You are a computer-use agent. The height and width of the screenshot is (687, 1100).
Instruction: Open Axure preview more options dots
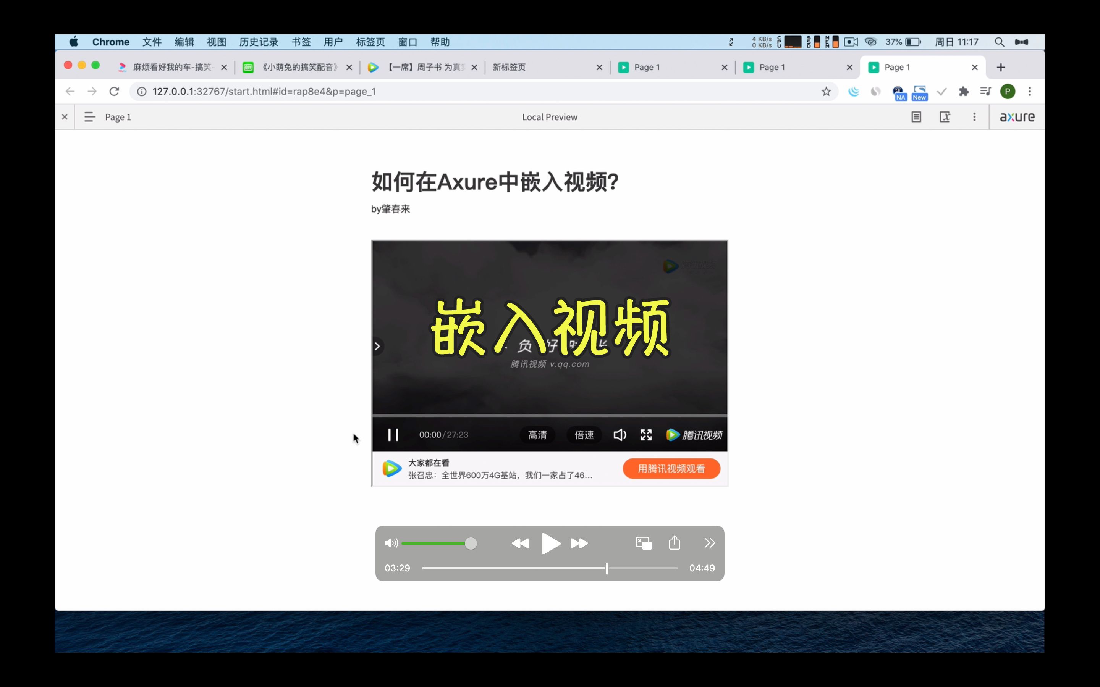pos(974,117)
